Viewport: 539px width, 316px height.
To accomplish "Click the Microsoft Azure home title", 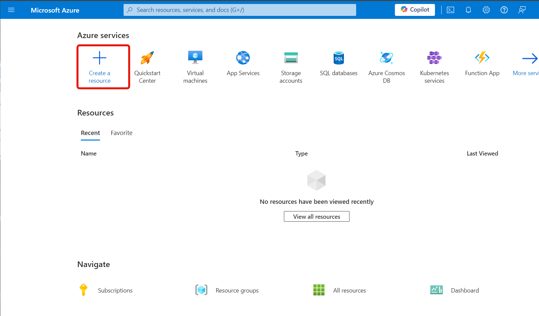I will coord(55,10).
